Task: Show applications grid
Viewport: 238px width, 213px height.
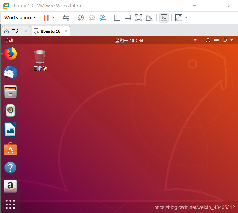Action: pos(10,204)
